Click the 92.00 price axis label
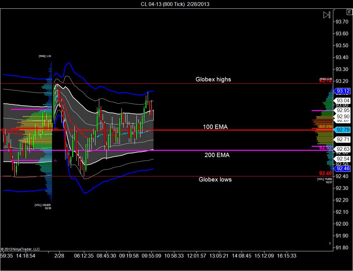 [342, 224]
